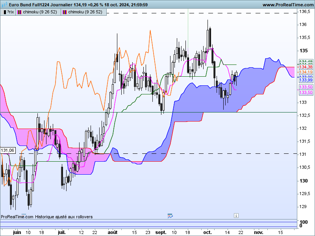Click the oct. label on time axis
315x236 pixels.
pos(208,232)
